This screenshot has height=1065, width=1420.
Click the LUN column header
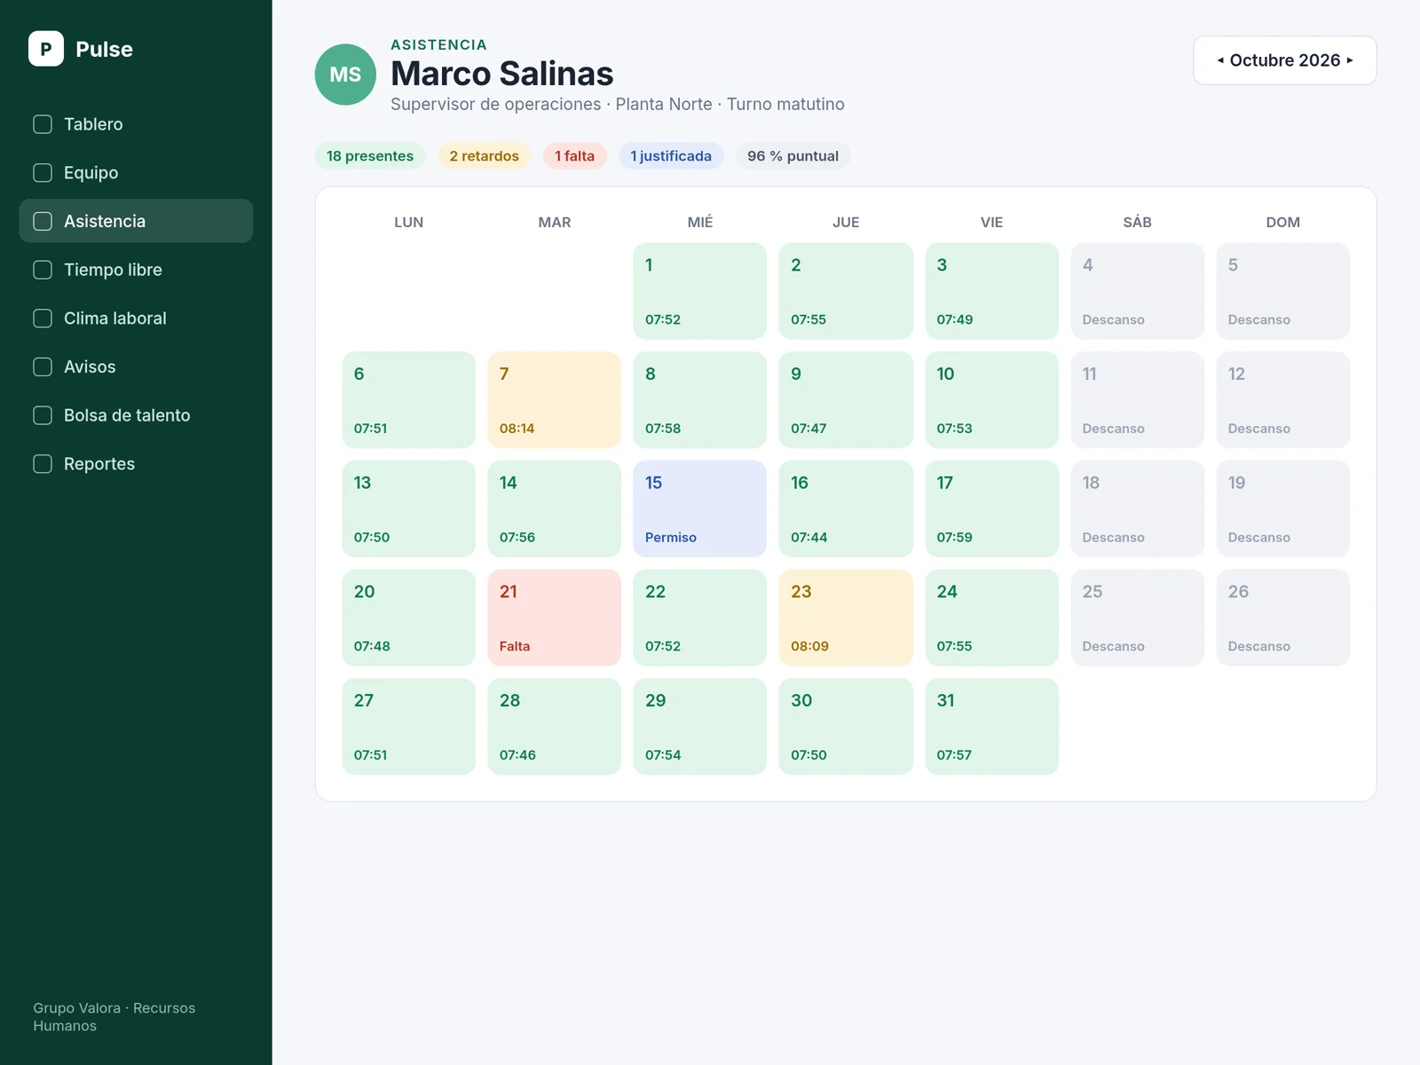tap(408, 222)
